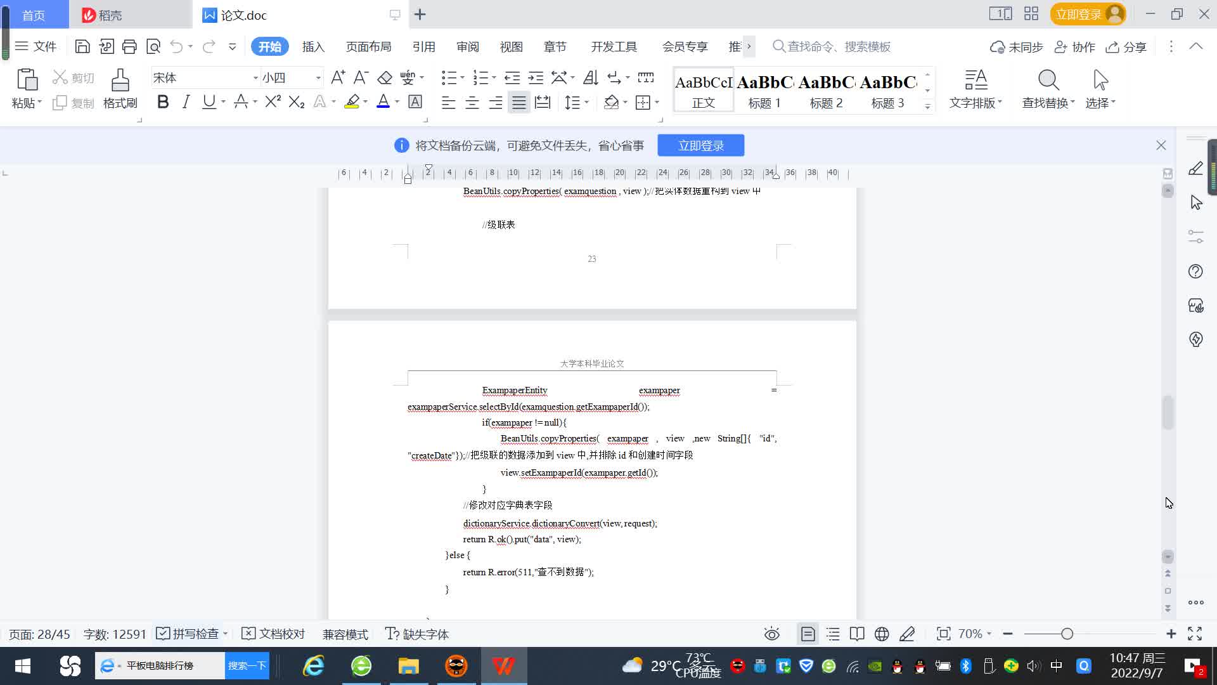Expand more ribbon tabs chevron
This screenshot has width=1217, height=685.
pyautogui.click(x=749, y=46)
